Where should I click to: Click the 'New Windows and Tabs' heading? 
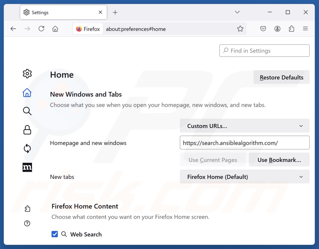click(86, 94)
